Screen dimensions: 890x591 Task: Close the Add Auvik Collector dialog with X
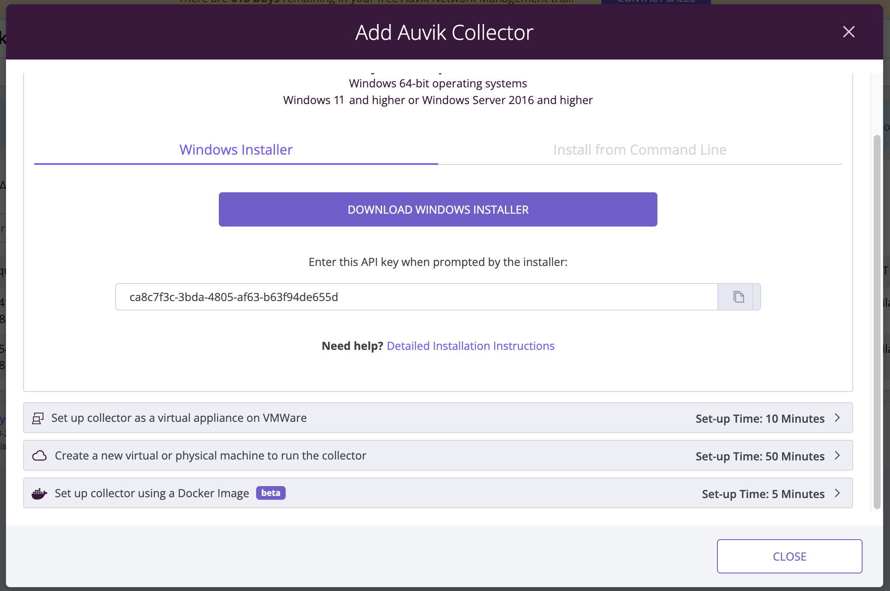(848, 32)
